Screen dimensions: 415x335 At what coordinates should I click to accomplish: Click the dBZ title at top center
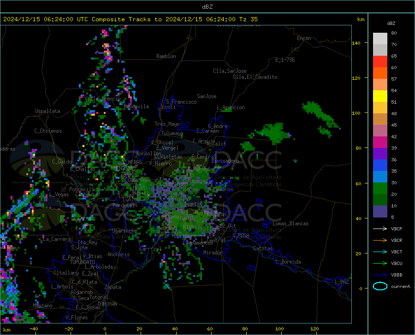point(207,6)
